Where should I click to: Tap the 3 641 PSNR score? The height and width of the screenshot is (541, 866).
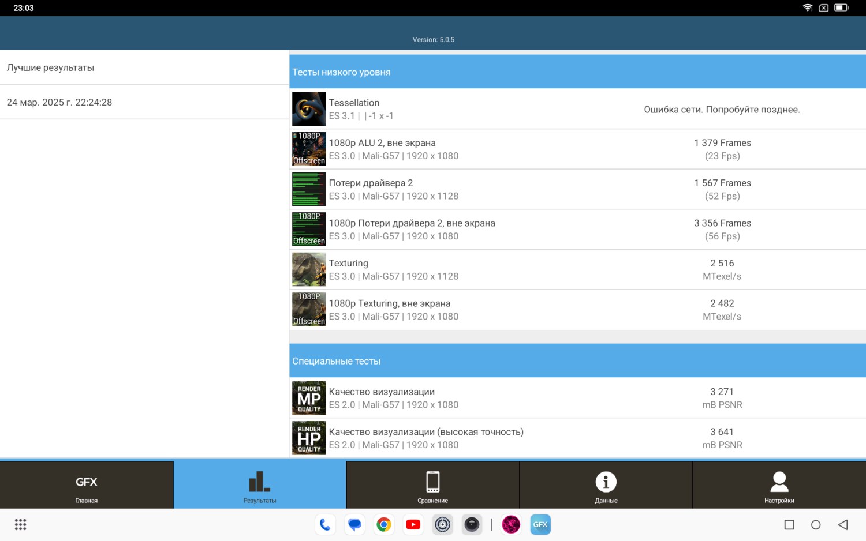pos(722,432)
